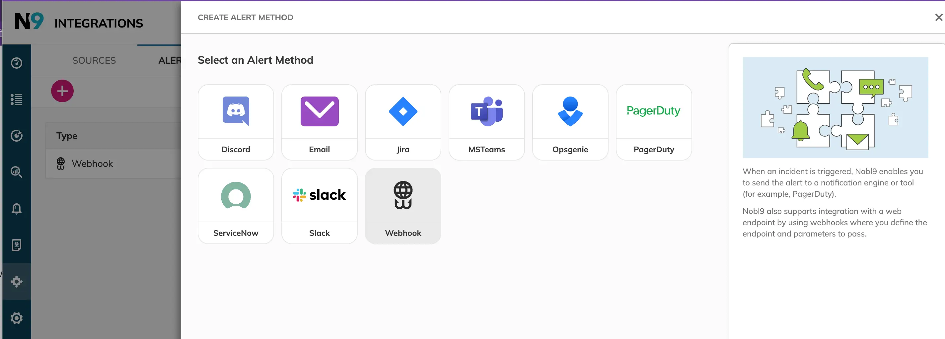Viewport: 945px width, 339px height.
Task: Select the Webhook alert method card
Action: point(403,206)
